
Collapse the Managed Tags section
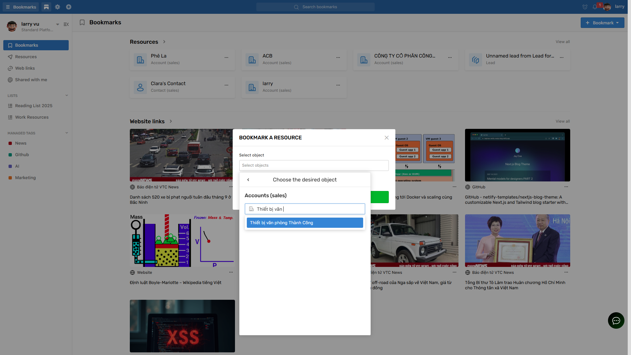click(67, 133)
